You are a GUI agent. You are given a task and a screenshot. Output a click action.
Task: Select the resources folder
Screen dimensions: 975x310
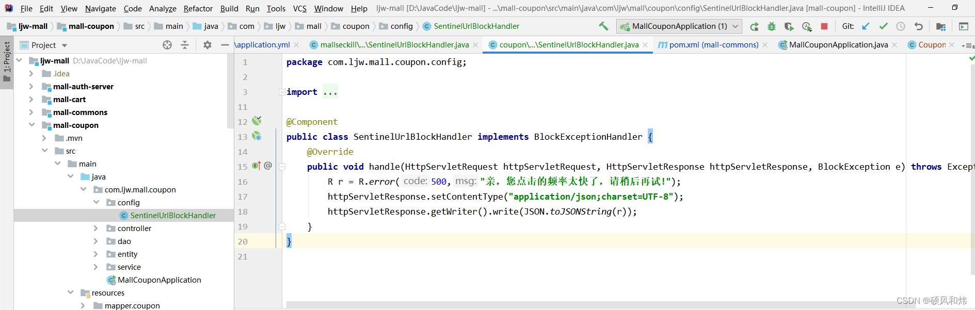[x=108, y=293]
